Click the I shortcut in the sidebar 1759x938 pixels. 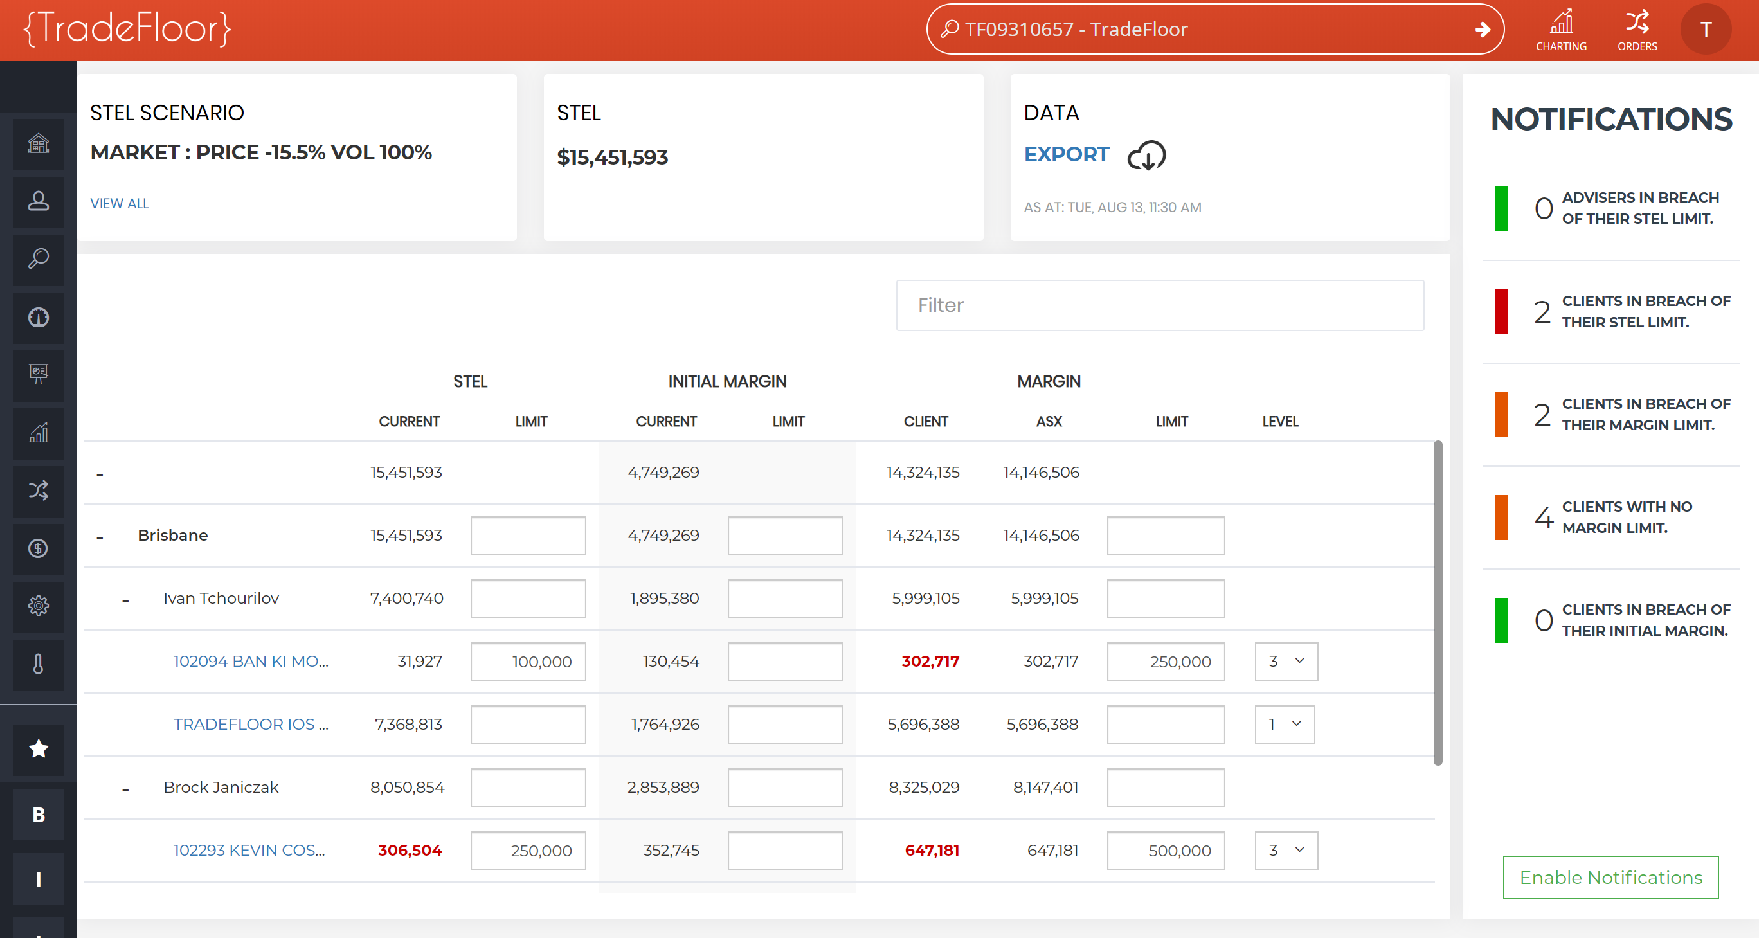pyautogui.click(x=38, y=879)
